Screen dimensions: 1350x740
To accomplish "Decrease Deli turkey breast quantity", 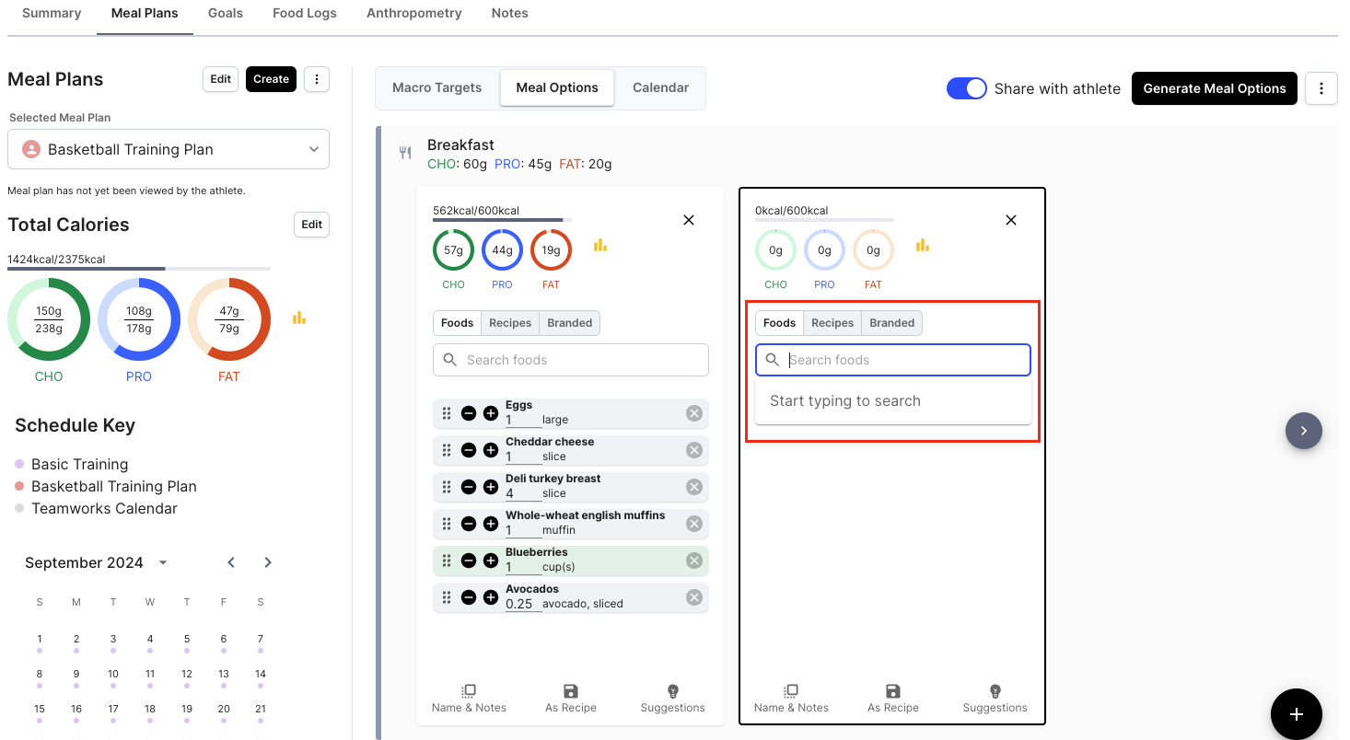I will pos(469,487).
